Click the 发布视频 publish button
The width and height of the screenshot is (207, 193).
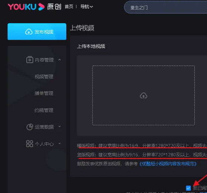tap(37, 31)
